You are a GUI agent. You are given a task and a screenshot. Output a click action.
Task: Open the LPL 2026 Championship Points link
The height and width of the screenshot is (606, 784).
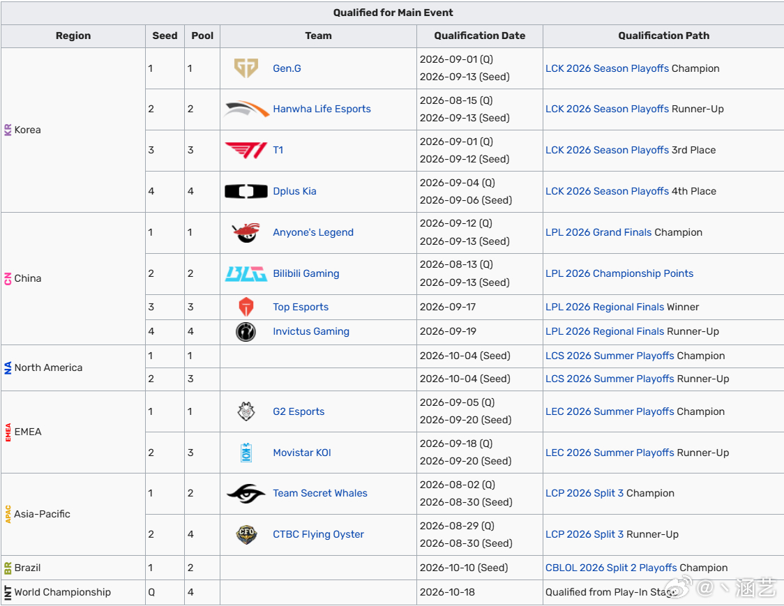pyautogui.click(x=619, y=273)
